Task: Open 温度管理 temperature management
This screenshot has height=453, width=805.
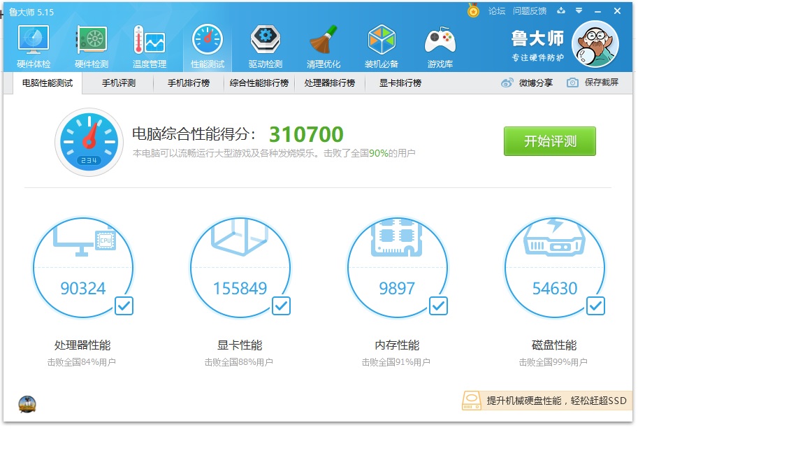Action: point(148,42)
